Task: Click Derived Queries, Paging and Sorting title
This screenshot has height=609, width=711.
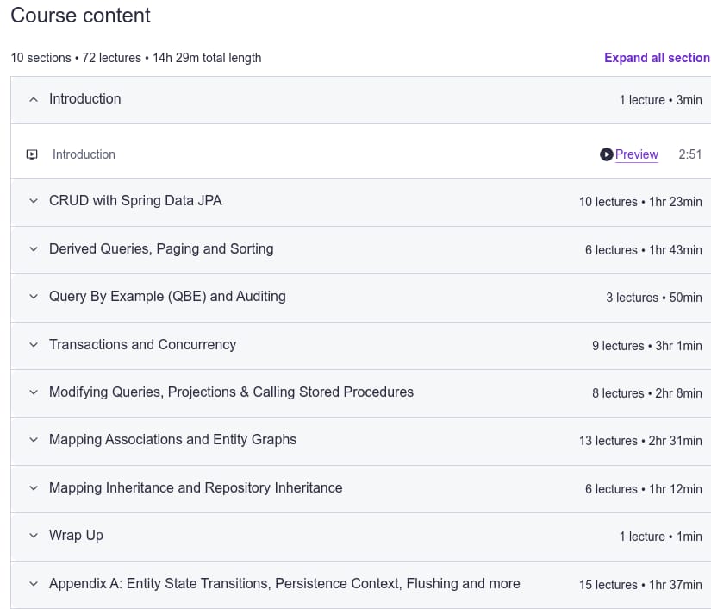Action: point(161,248)
